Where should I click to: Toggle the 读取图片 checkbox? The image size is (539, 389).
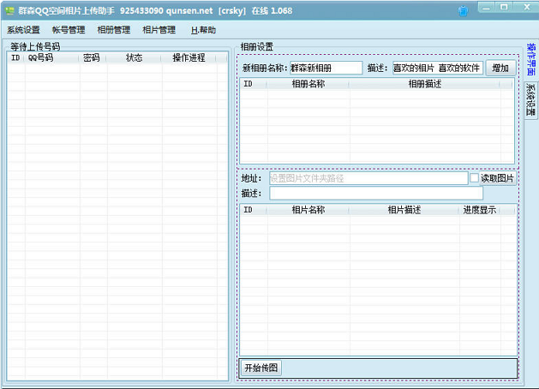click(475, 177)
